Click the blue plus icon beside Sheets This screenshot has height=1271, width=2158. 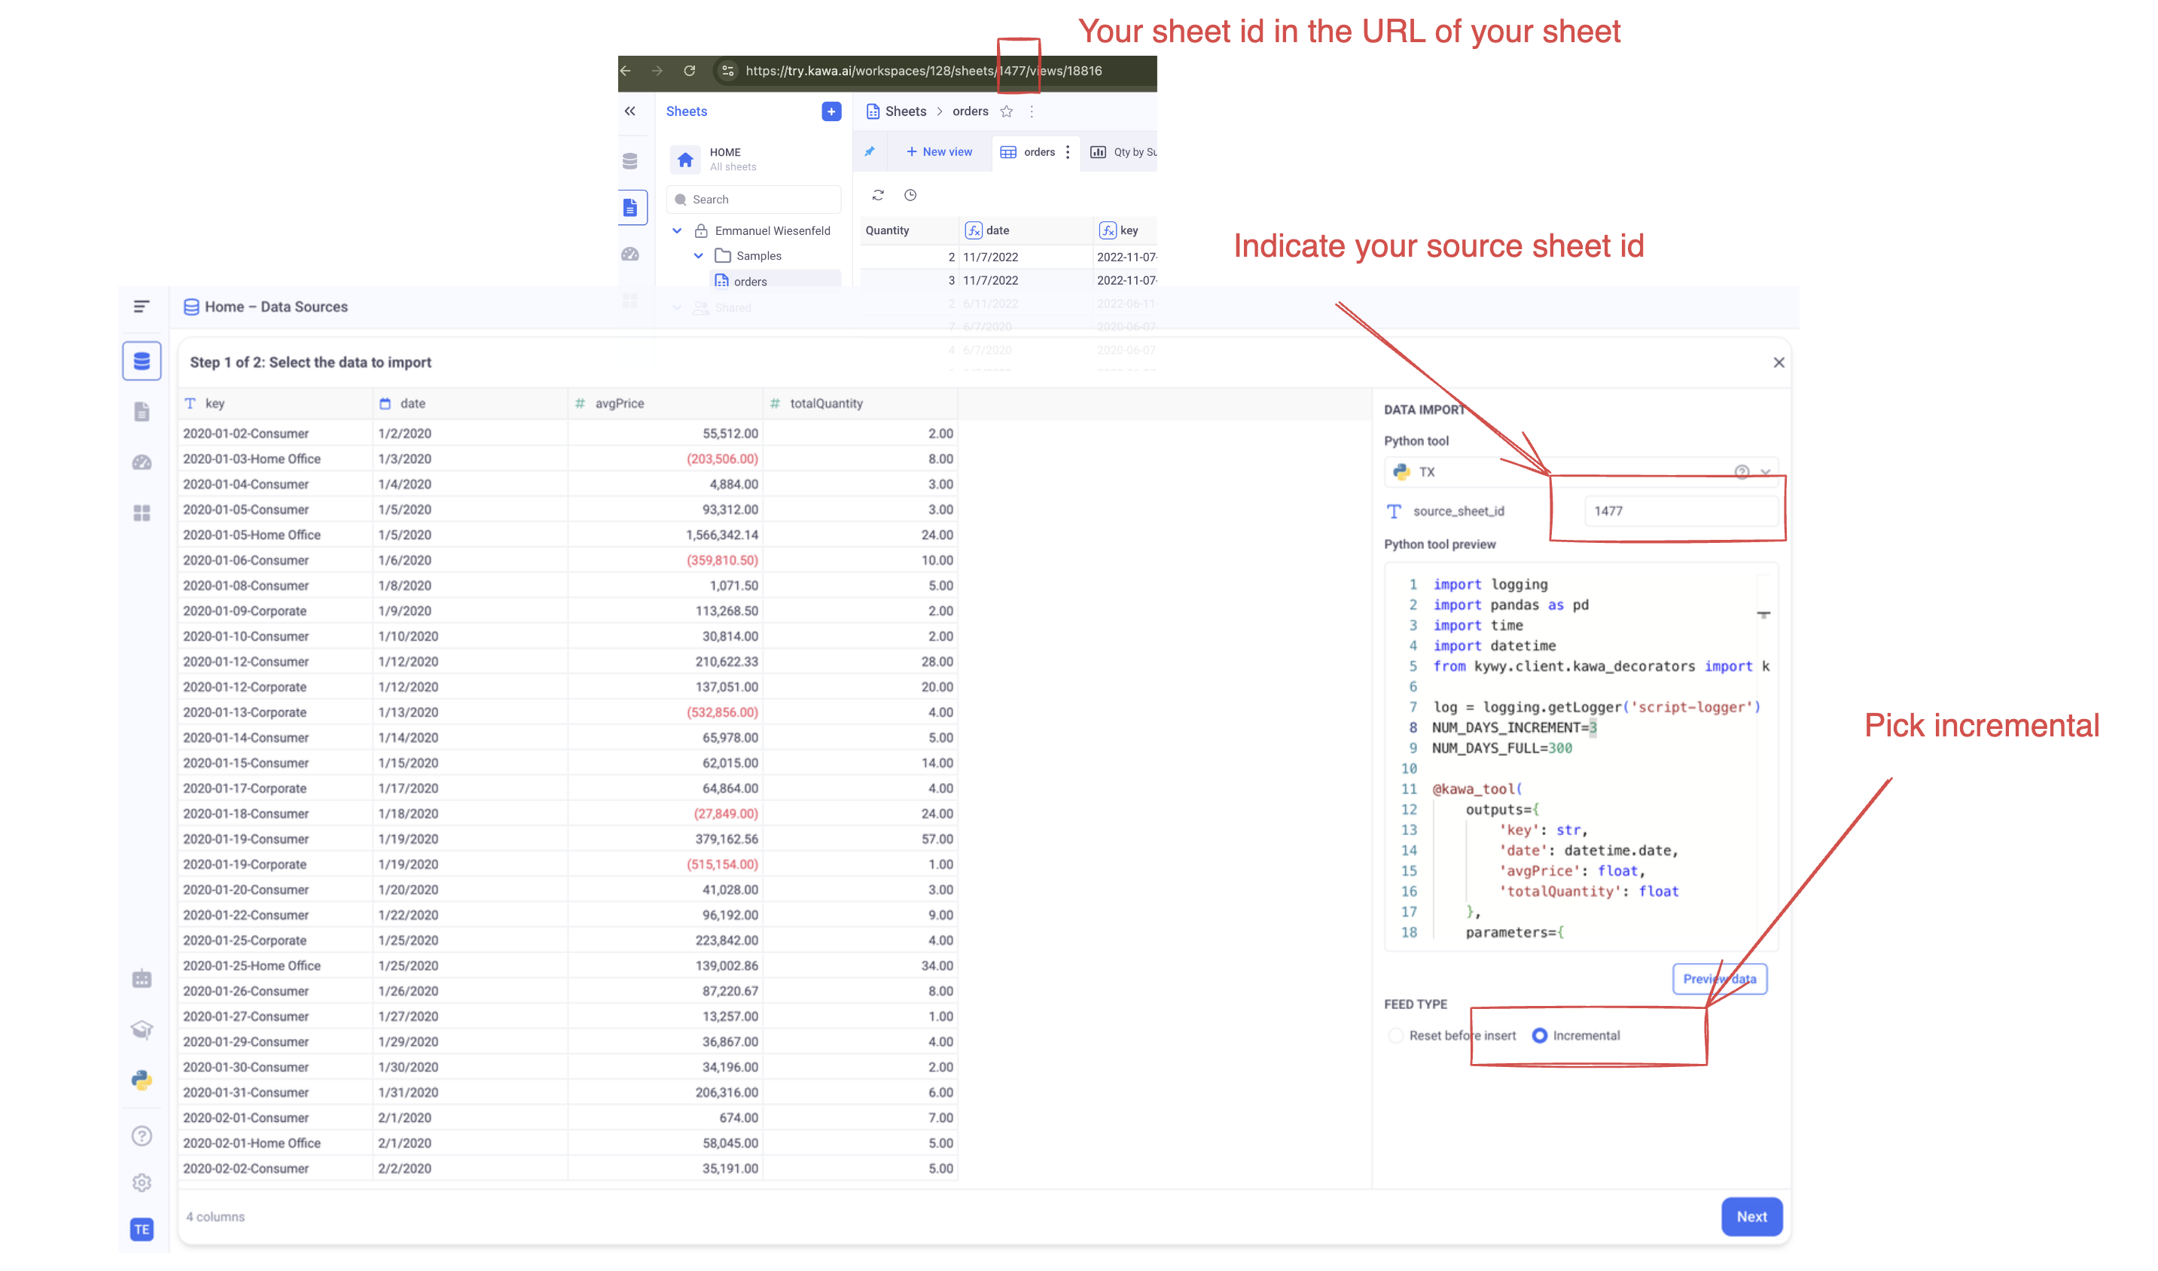coord(831,111)
